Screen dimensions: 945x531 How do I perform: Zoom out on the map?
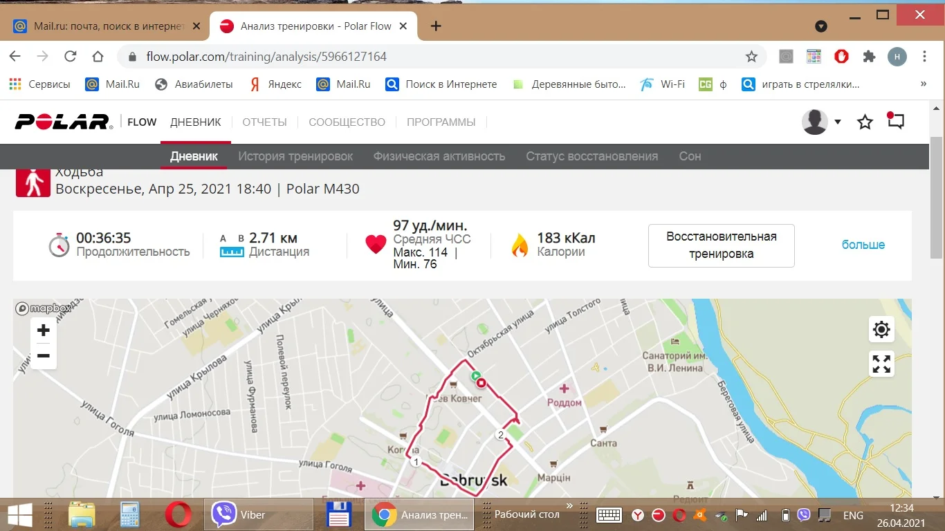click(43, 356)
